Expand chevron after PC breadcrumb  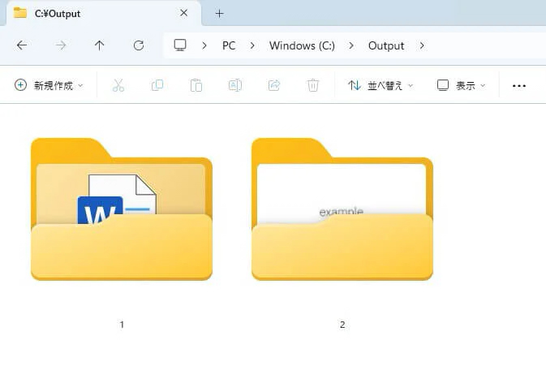coord(252,45)
